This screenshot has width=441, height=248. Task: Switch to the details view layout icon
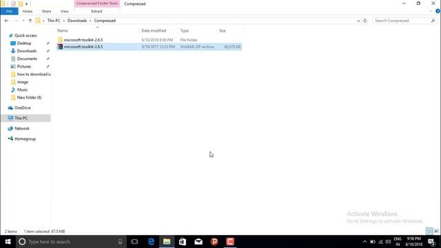pos(429,231)
